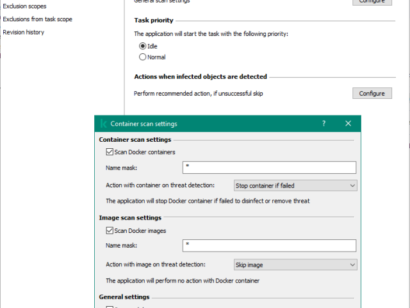Click 'The application will start the task' text
410x308 pixels.
[x=211, y=34]
